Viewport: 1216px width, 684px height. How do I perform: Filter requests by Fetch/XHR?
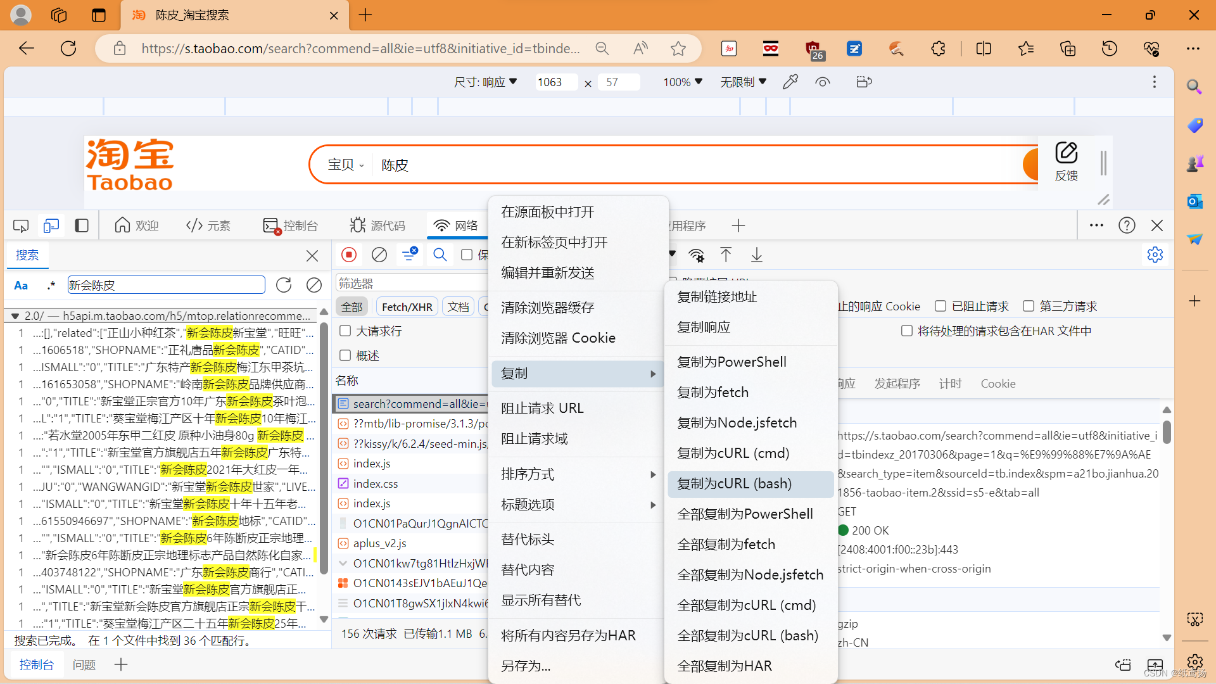click(x=407, y=307)
